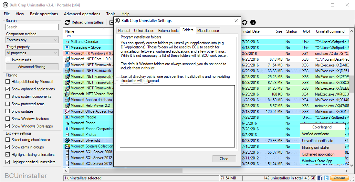This screenshot has width=355, height=182.
Task: Click the Mail and Calendar app icon
Action: click(x=67, y=42)
